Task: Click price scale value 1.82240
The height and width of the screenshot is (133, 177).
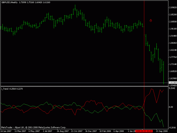Action: point(173,50)
